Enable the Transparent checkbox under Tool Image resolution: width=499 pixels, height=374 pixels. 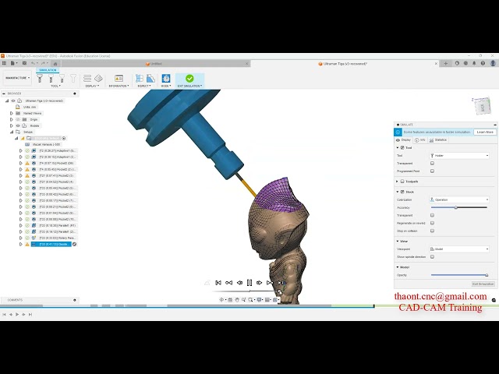(x=432, y=163)
